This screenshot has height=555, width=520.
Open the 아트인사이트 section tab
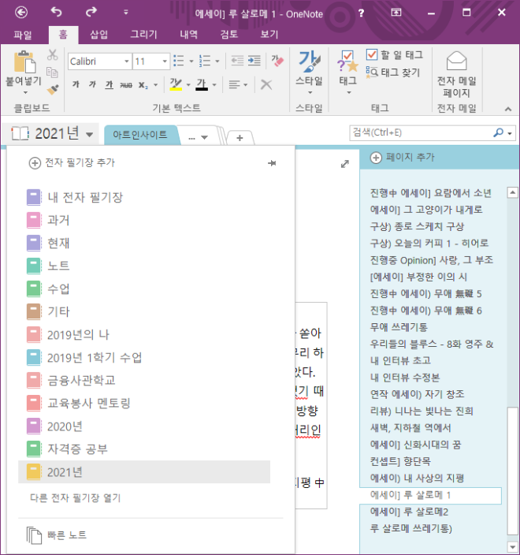click(x=140, y=135)
